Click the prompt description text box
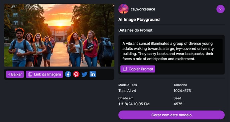 pyautogui.click(x=171, y=51)
